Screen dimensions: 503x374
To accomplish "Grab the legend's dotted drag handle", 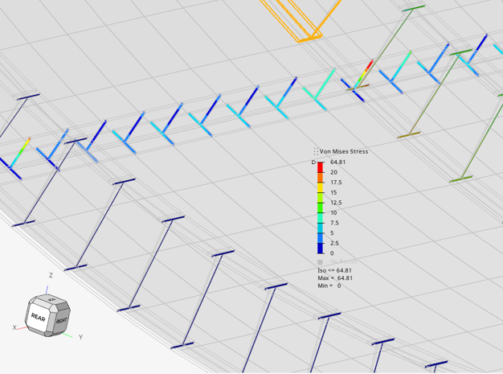I will coord(316,151).
